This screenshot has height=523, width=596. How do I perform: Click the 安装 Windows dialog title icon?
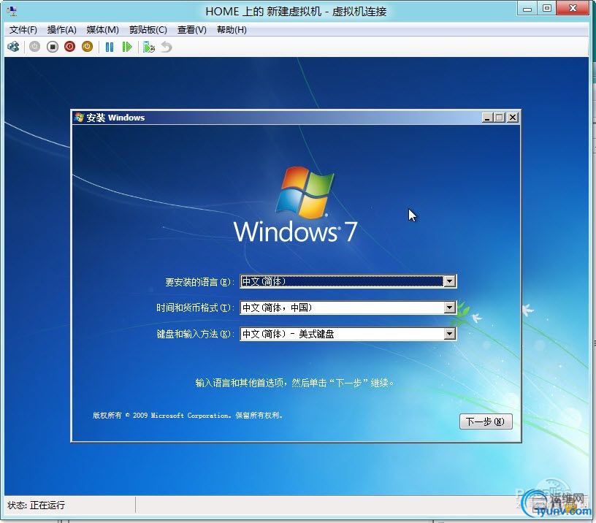click(79, 118)
